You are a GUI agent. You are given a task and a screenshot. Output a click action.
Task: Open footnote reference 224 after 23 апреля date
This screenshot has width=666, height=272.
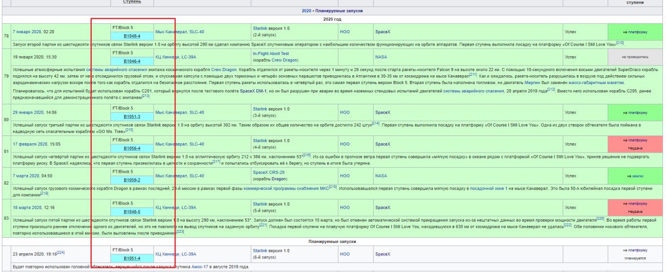[x=60, y=252]
